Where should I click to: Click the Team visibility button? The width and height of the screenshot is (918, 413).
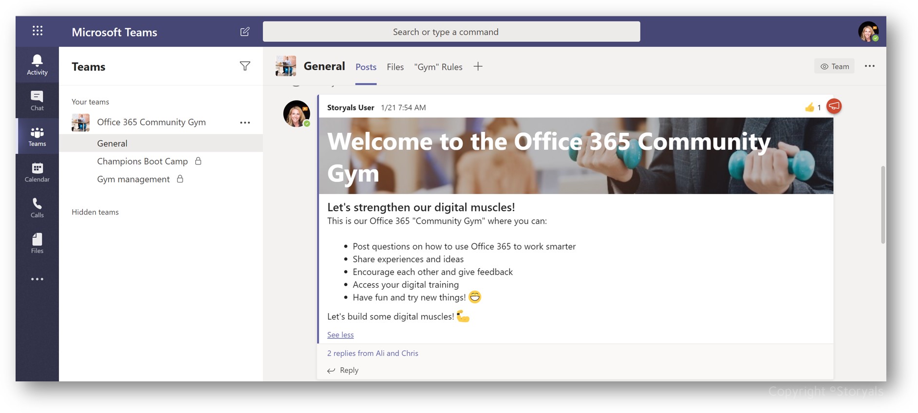coord(834,66)
